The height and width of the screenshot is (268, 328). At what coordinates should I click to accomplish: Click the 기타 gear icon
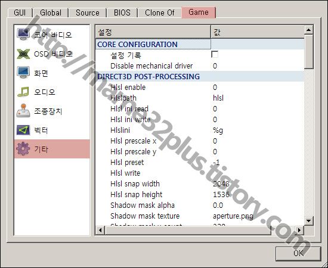[x=23, y=149]
